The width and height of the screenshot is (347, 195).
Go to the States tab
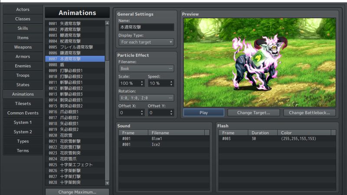[23, 84]
